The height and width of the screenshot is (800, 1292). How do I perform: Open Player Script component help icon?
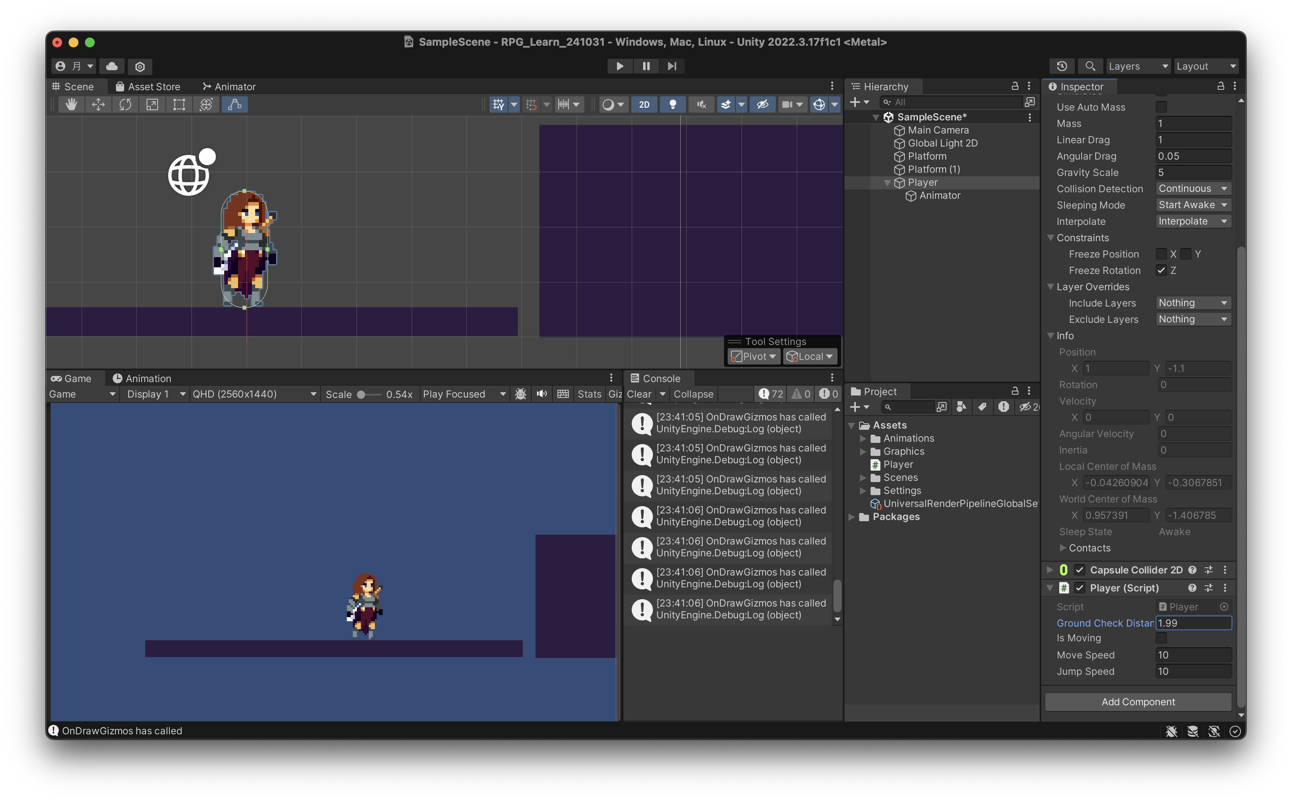click(x=1192, y=588)
